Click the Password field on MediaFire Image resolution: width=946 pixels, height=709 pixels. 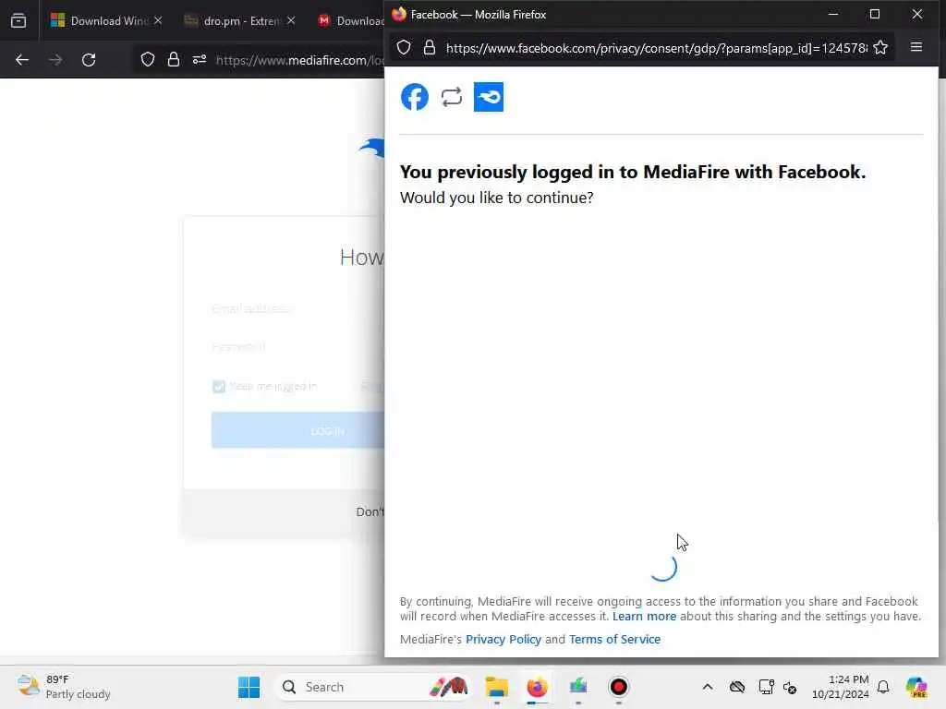pyautogui.click(x=298, y=347)
